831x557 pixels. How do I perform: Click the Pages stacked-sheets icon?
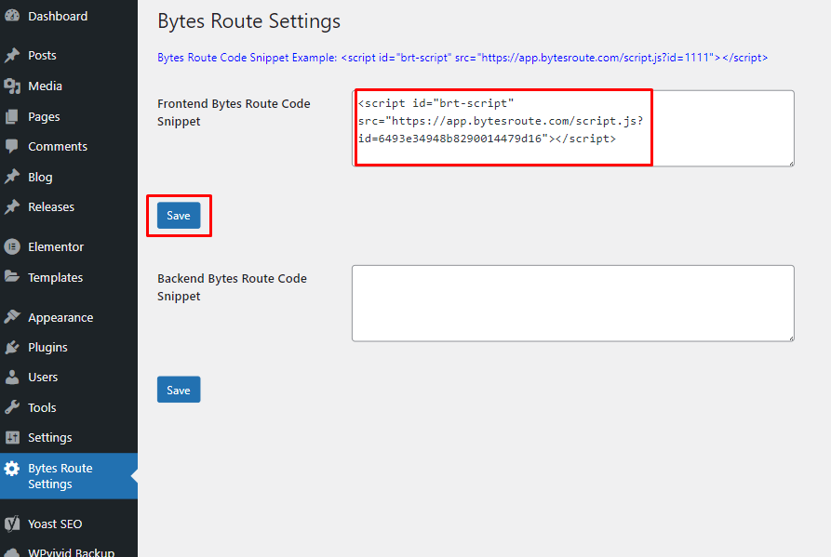[x=12, y=116]
